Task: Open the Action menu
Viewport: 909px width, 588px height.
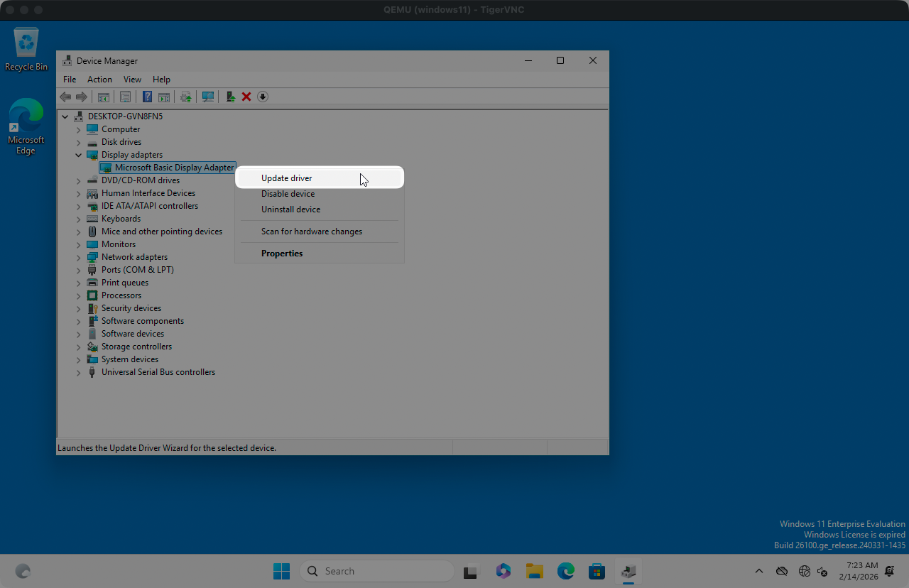Action: (x=99, y=80)
